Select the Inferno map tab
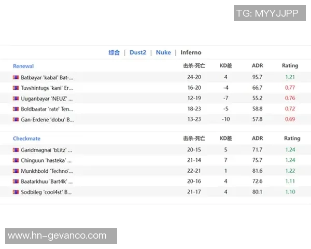Image resolution: width=311 pixels, height=249 pixels. 191,52
